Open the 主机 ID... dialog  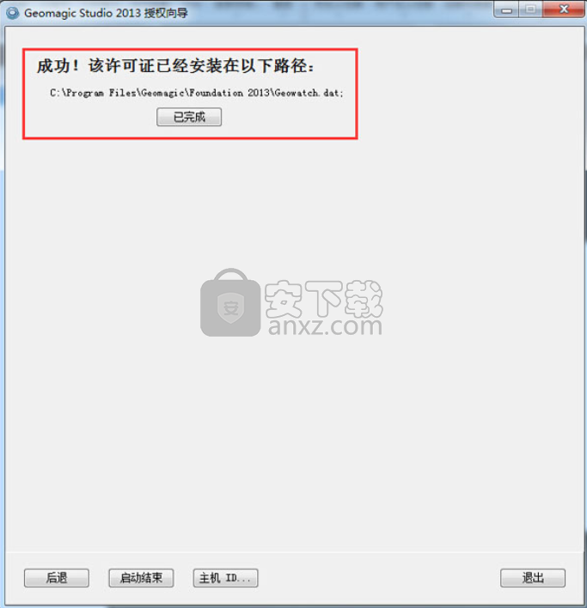pyautogui.click(x=225, y=578)
